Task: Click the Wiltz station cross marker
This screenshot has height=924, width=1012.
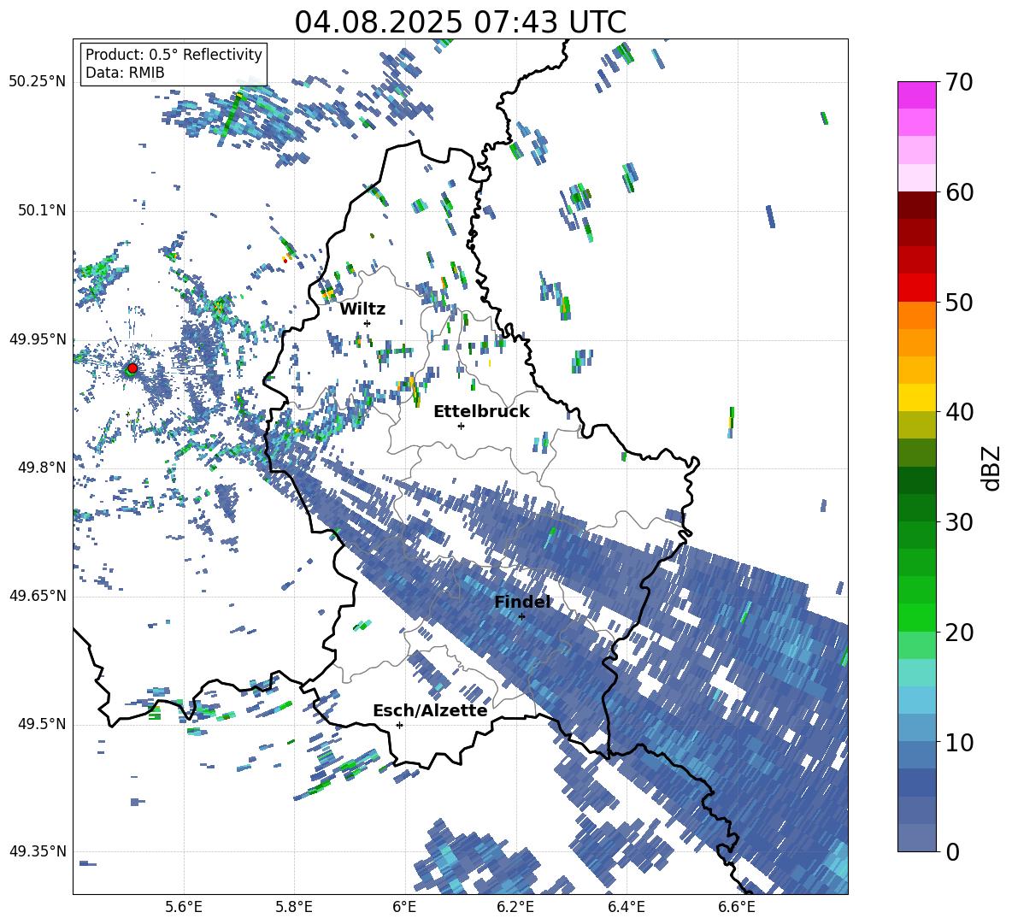Action: [x=368, y=323]
